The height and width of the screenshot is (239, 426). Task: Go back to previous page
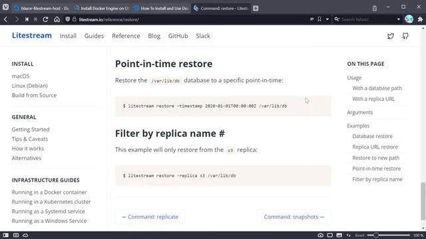[x=6, y=19]
